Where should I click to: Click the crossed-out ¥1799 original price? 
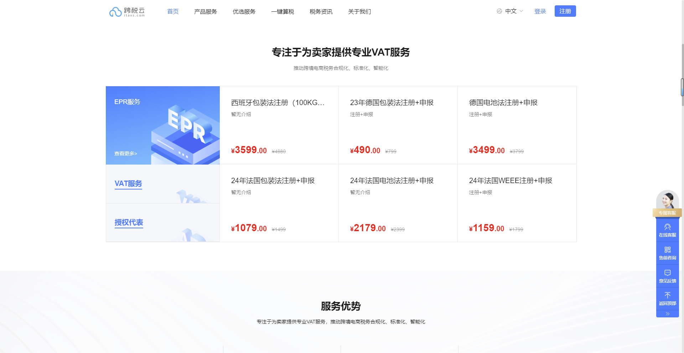(x=516, y=229)
